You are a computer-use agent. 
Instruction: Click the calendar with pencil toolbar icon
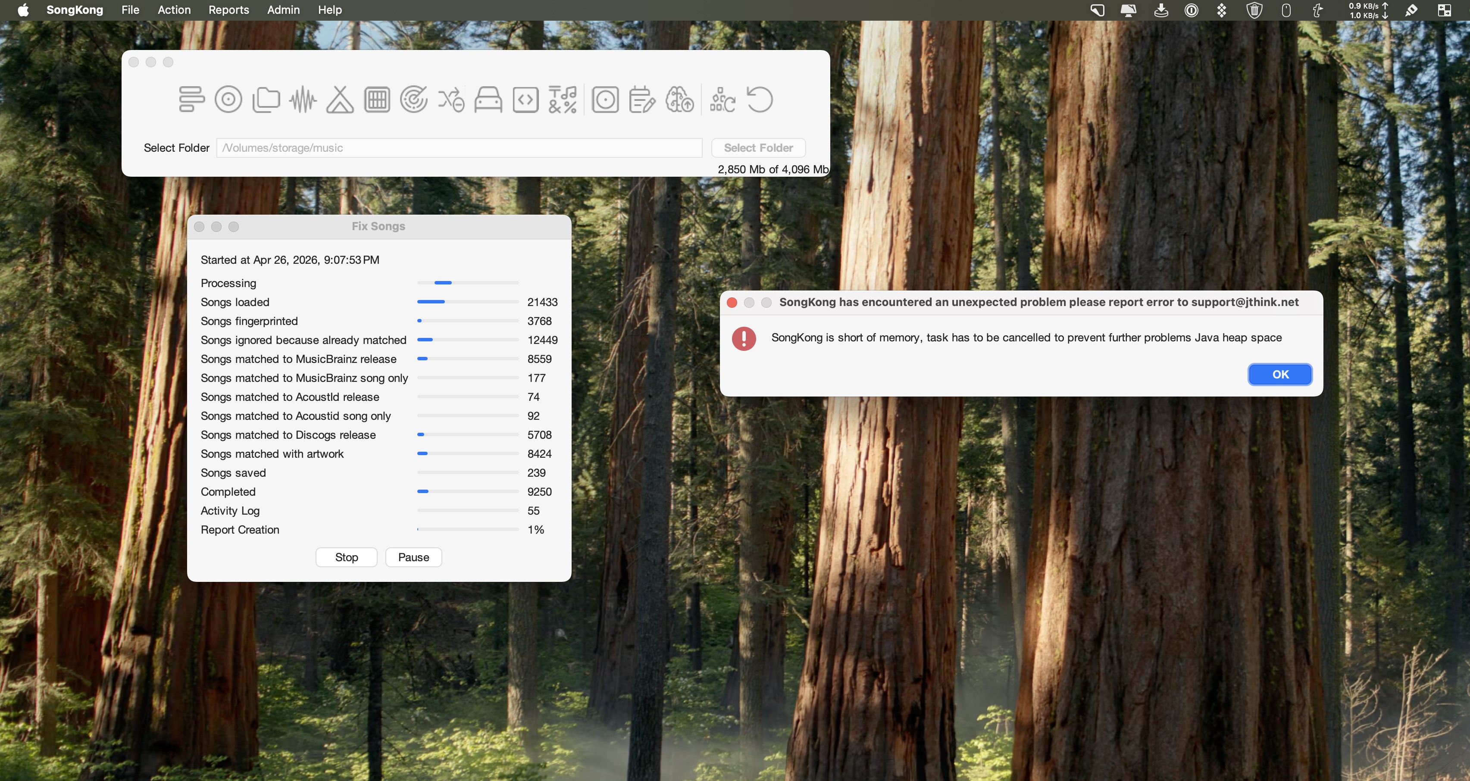click(642, 100)
